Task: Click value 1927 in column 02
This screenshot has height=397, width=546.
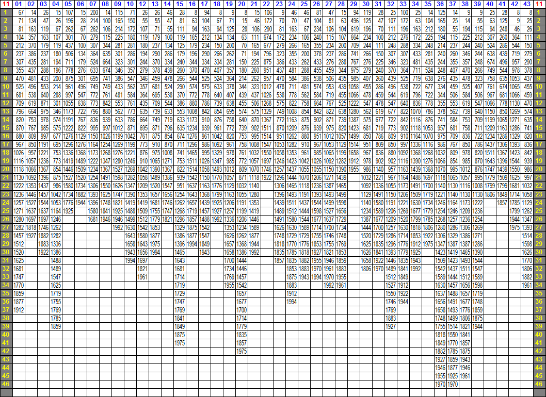Action: click(x=31, y=236)
